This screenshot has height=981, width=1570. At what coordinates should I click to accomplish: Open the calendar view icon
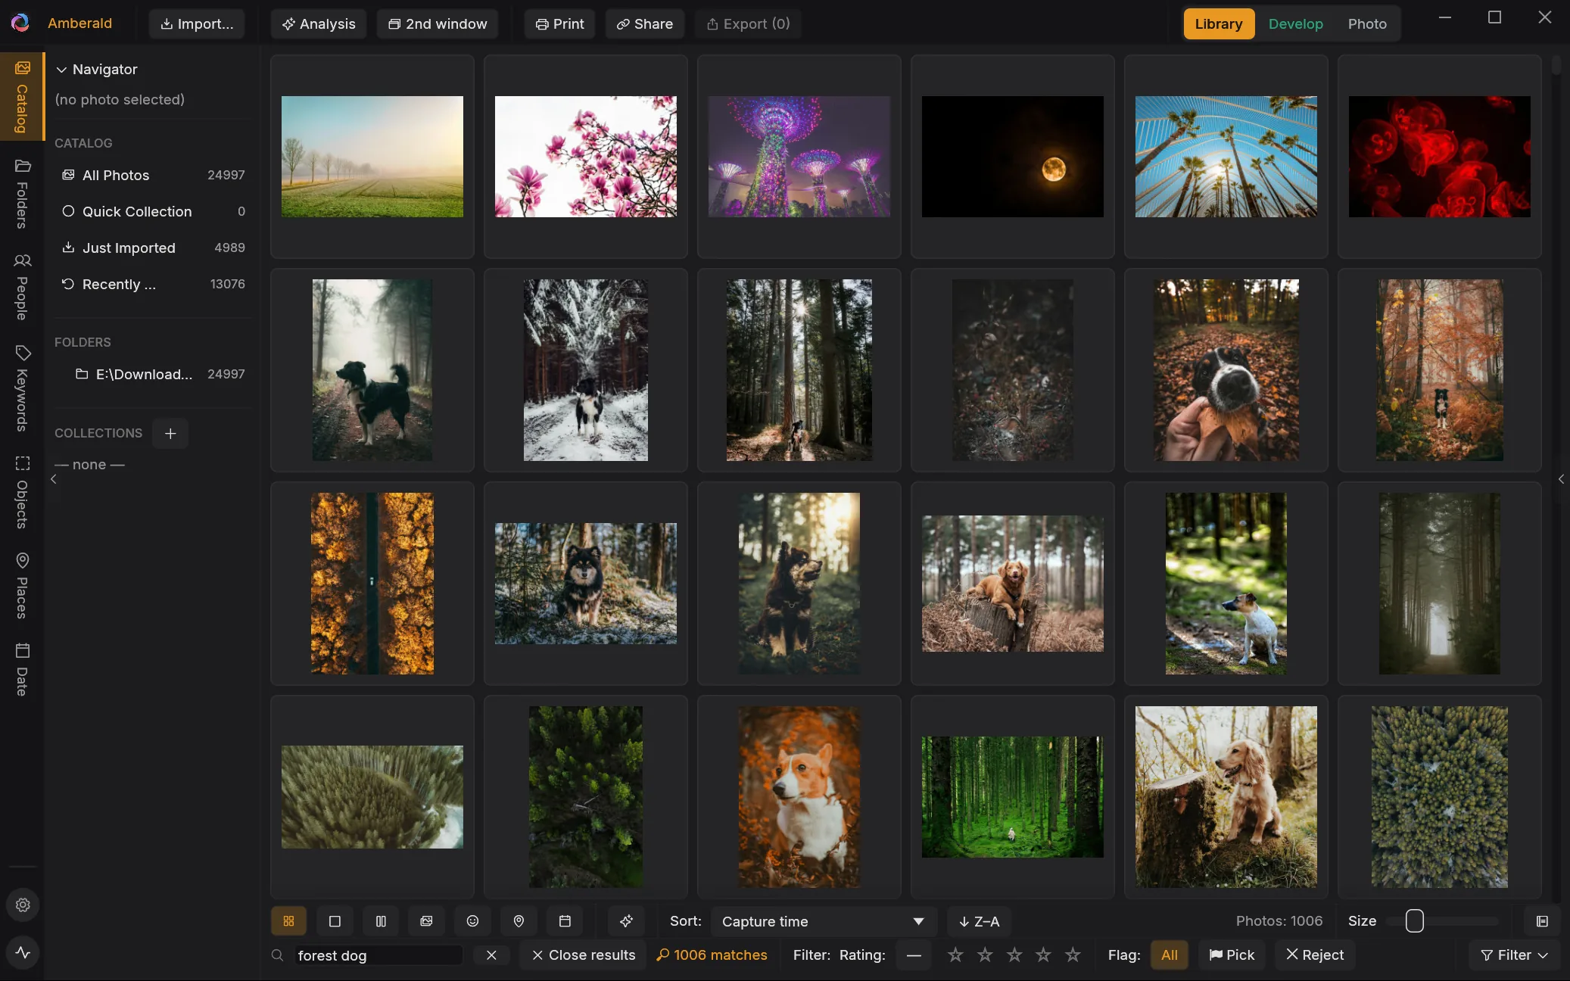tap(565, 921)
